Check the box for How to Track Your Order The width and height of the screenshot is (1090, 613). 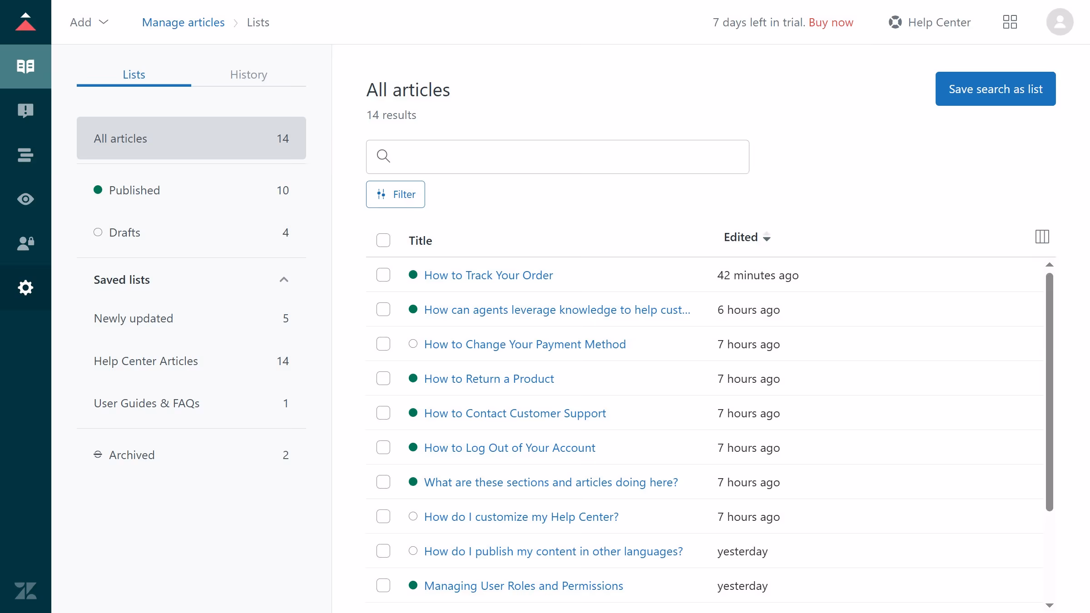point(383,275)
